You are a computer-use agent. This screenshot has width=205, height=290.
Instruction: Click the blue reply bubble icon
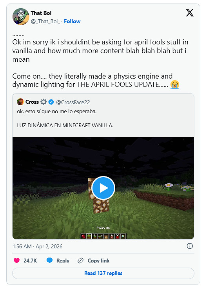(49, 261)
